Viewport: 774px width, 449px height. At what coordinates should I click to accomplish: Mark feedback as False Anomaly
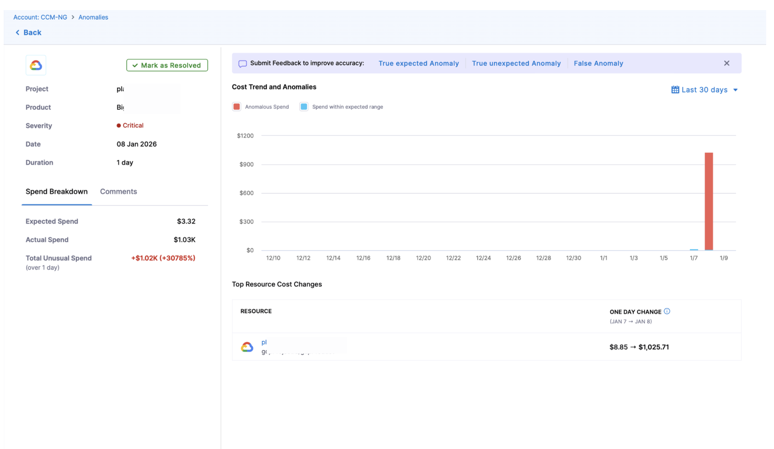point(598,64)
